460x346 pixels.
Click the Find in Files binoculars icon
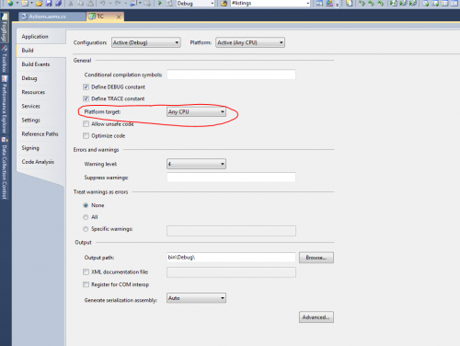point(224,3)
